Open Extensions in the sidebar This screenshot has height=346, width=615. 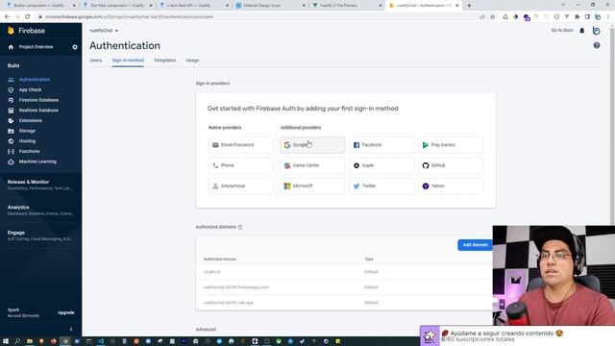point(30,120)
